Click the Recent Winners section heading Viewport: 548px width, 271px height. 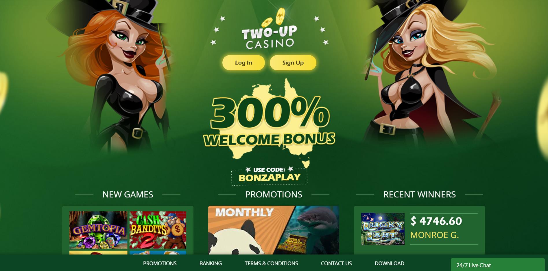click(419, 195)
